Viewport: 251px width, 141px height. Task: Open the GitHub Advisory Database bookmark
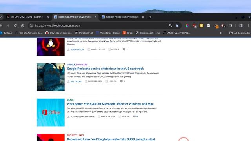29,33
